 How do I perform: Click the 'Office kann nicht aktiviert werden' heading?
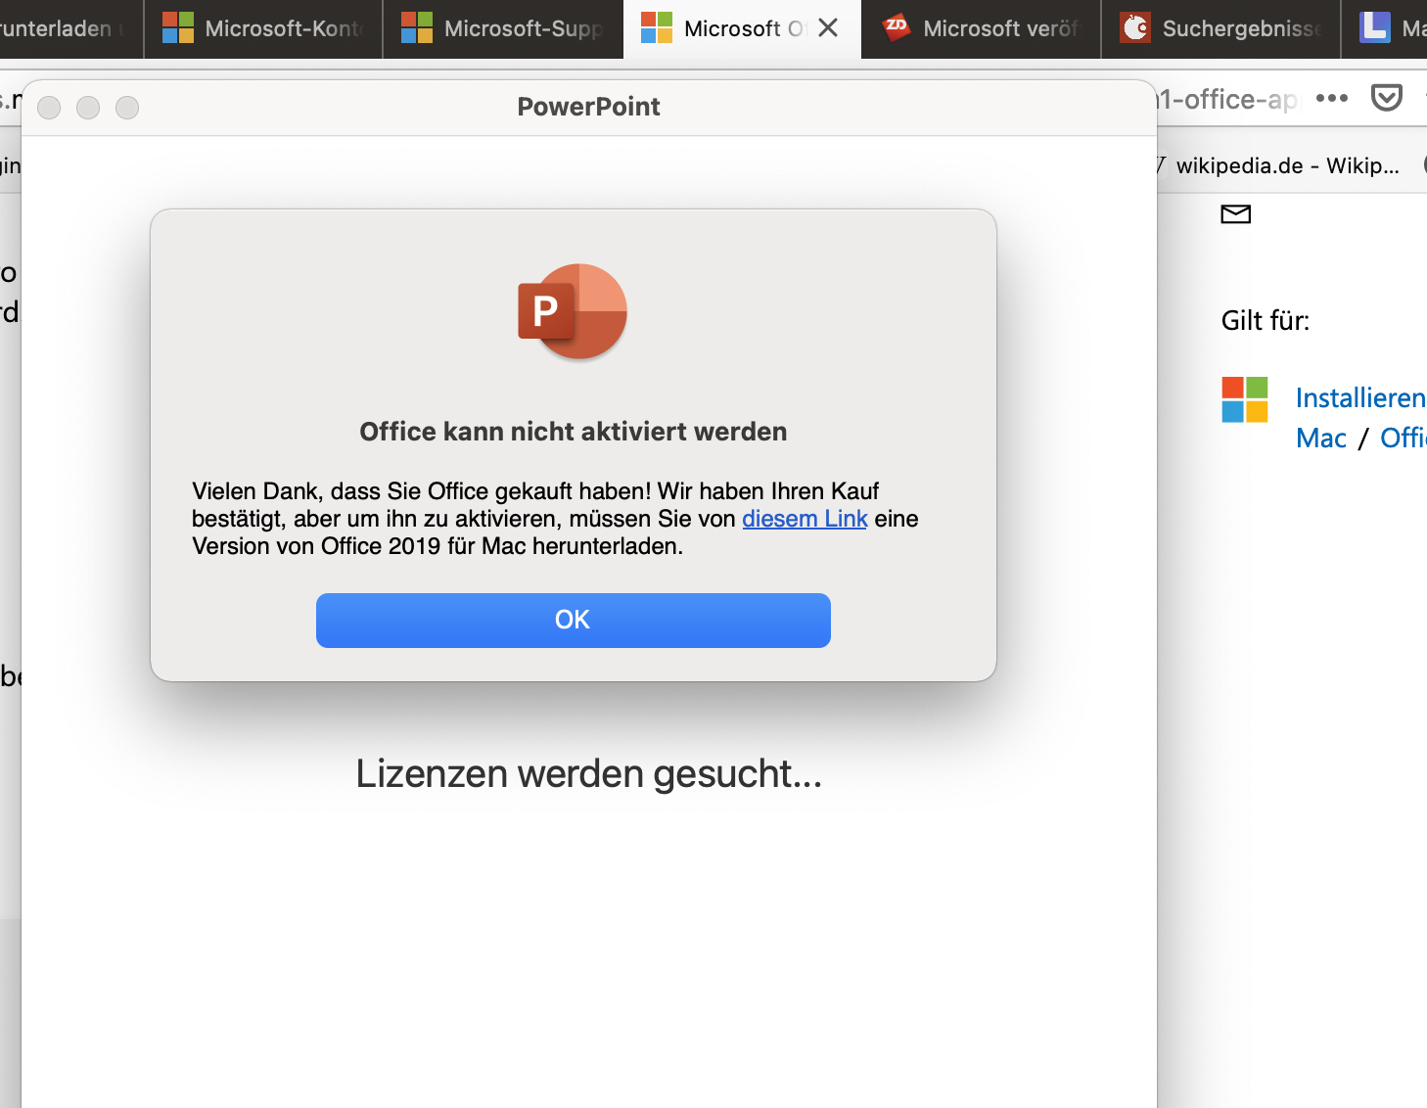(573, 432)
